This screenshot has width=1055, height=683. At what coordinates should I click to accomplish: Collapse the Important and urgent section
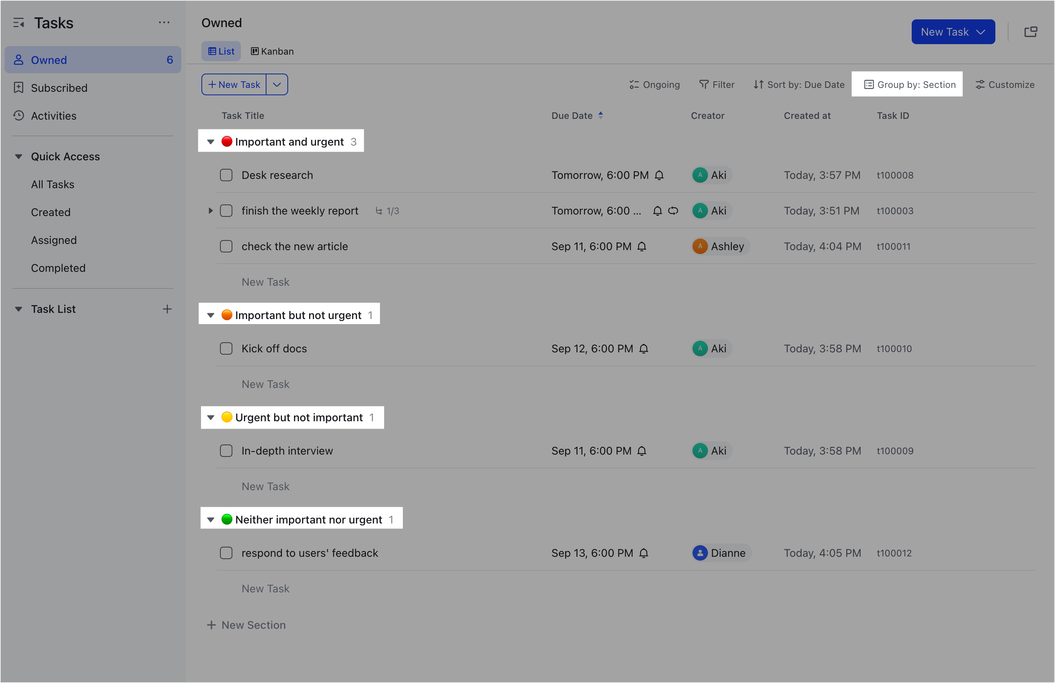click(211, 141)
